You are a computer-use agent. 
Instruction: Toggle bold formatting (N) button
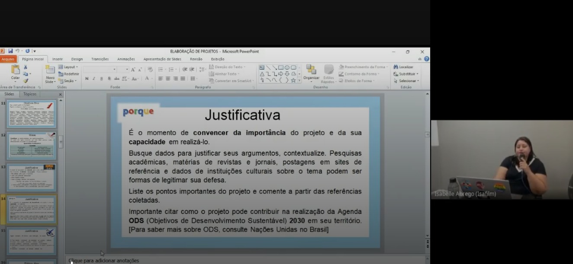coord(87,79)
